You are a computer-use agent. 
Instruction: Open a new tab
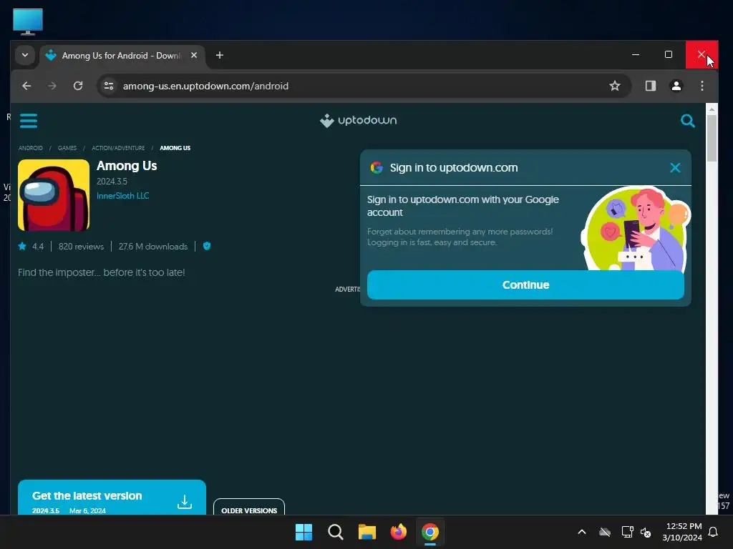click(x=219, y=55)
